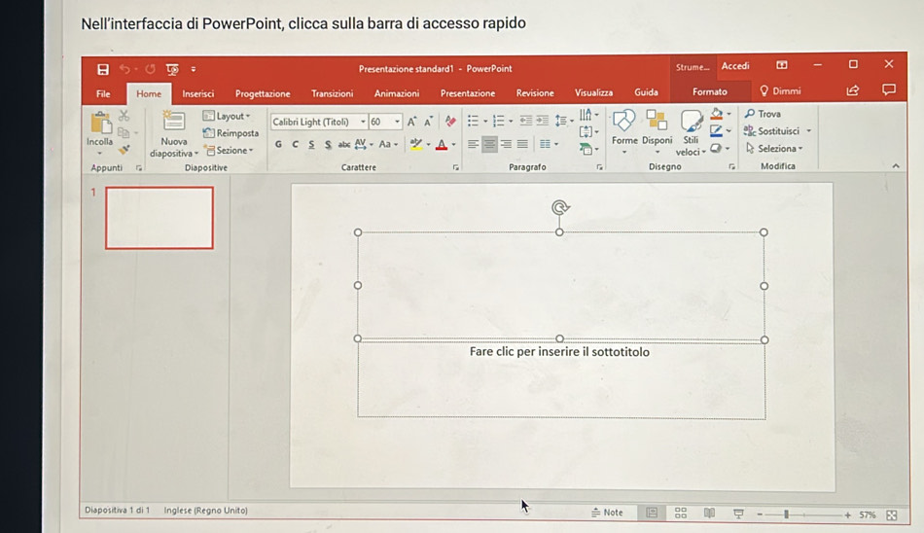Enable center text alignment
This screenshot has height=533, width=924.
490,145
